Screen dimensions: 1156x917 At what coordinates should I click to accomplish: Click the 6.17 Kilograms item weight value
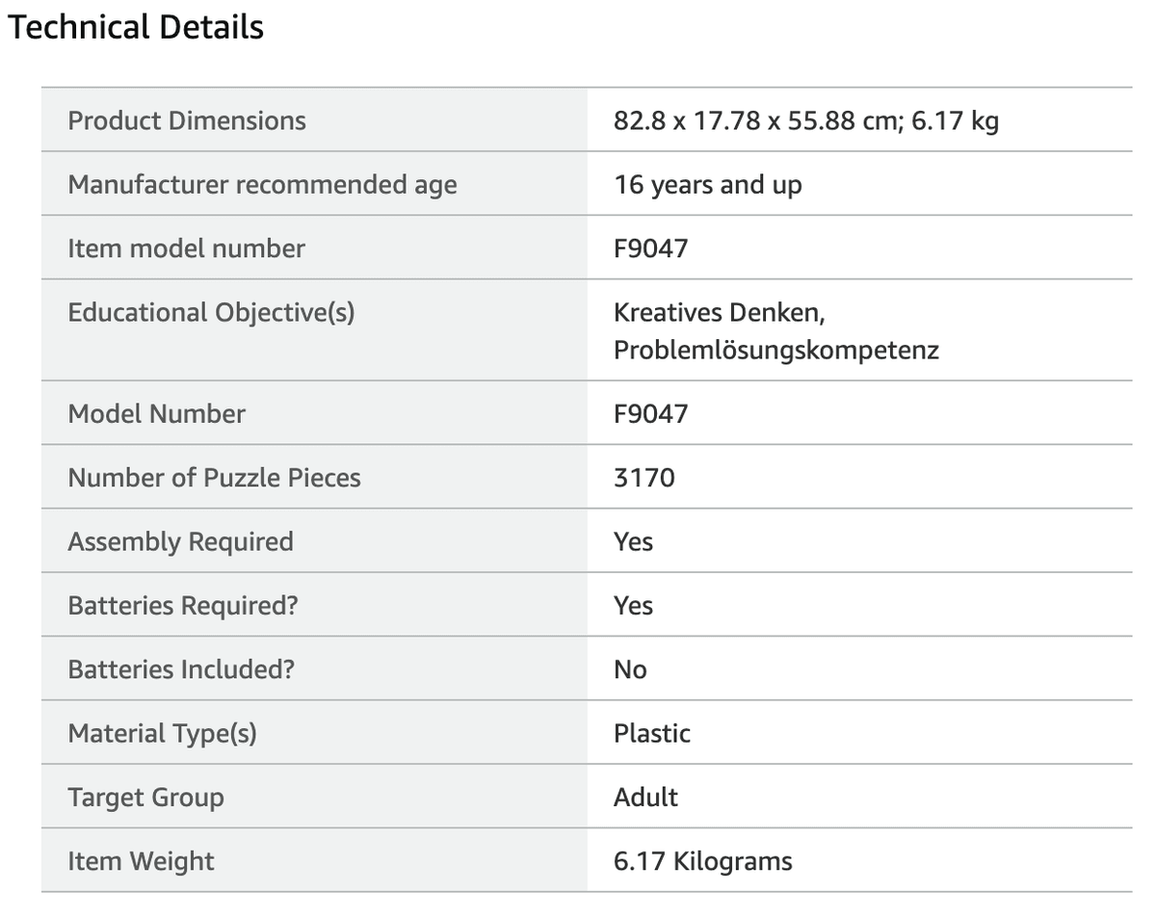[x=703, y=860]
